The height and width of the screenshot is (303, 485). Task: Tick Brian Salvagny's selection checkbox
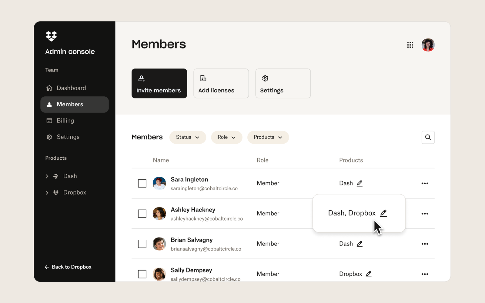pyautogui.click(x=142, y=244)
